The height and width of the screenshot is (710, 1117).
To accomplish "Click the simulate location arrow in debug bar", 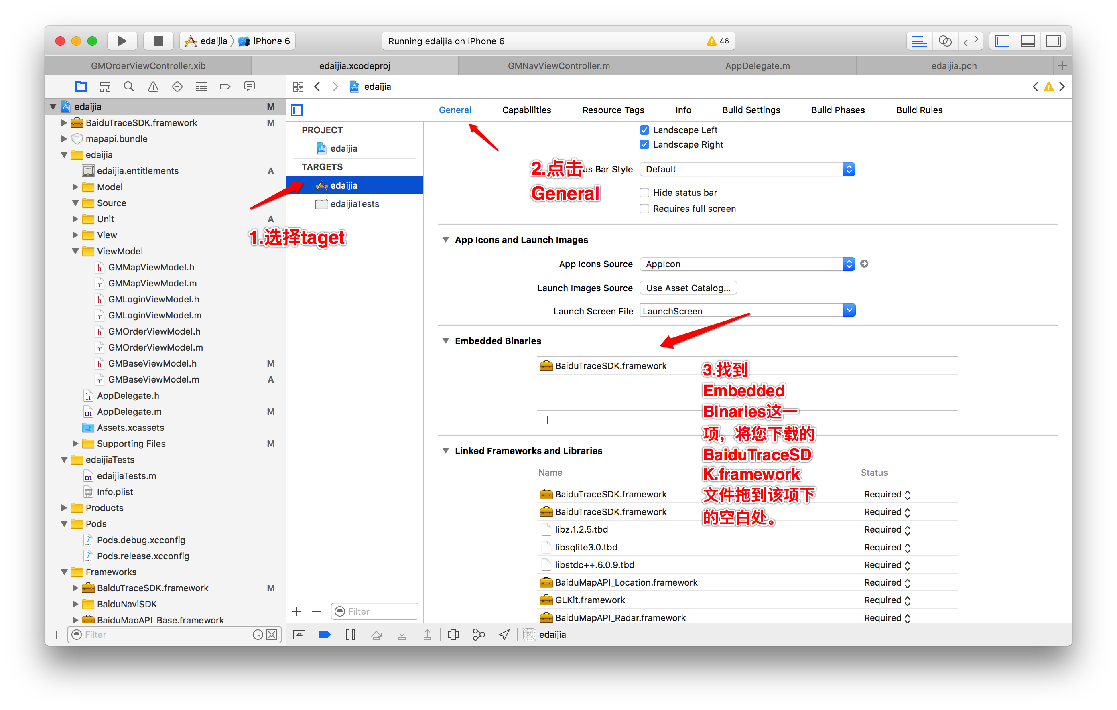I will coord(504,635).
